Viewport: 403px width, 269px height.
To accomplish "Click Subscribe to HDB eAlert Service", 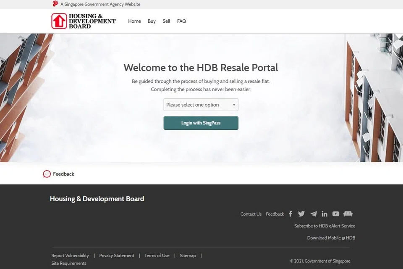I will pos(324,226).
